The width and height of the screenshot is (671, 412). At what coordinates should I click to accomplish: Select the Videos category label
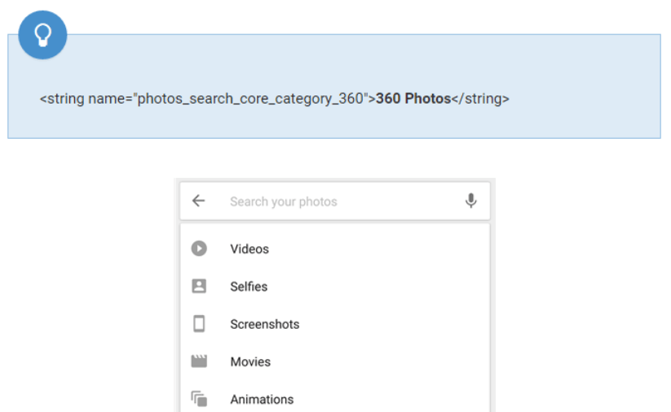pos(249,249)
